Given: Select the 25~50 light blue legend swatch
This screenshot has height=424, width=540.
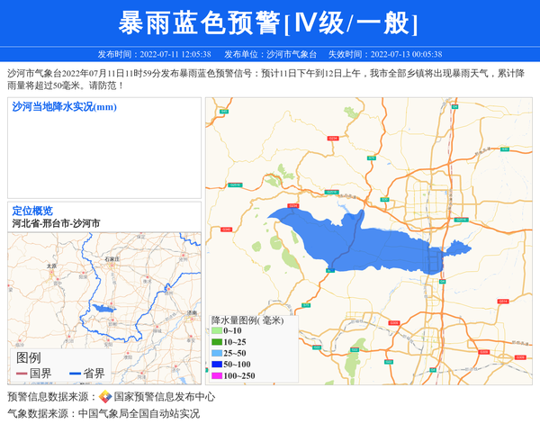Looking at the screenshot, I should point(217,353).
